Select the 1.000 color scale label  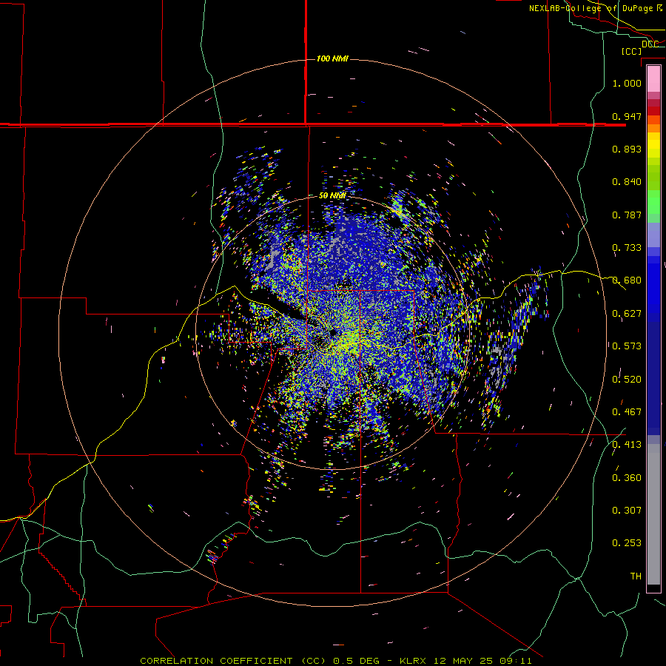(x=627, y=83)
